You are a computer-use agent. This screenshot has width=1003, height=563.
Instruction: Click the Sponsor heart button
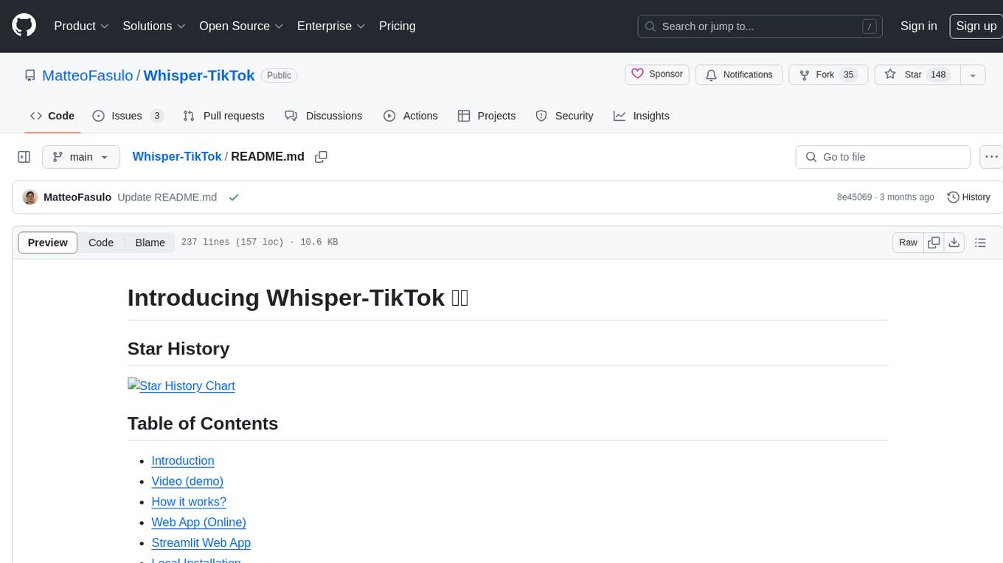coord(657,74)
